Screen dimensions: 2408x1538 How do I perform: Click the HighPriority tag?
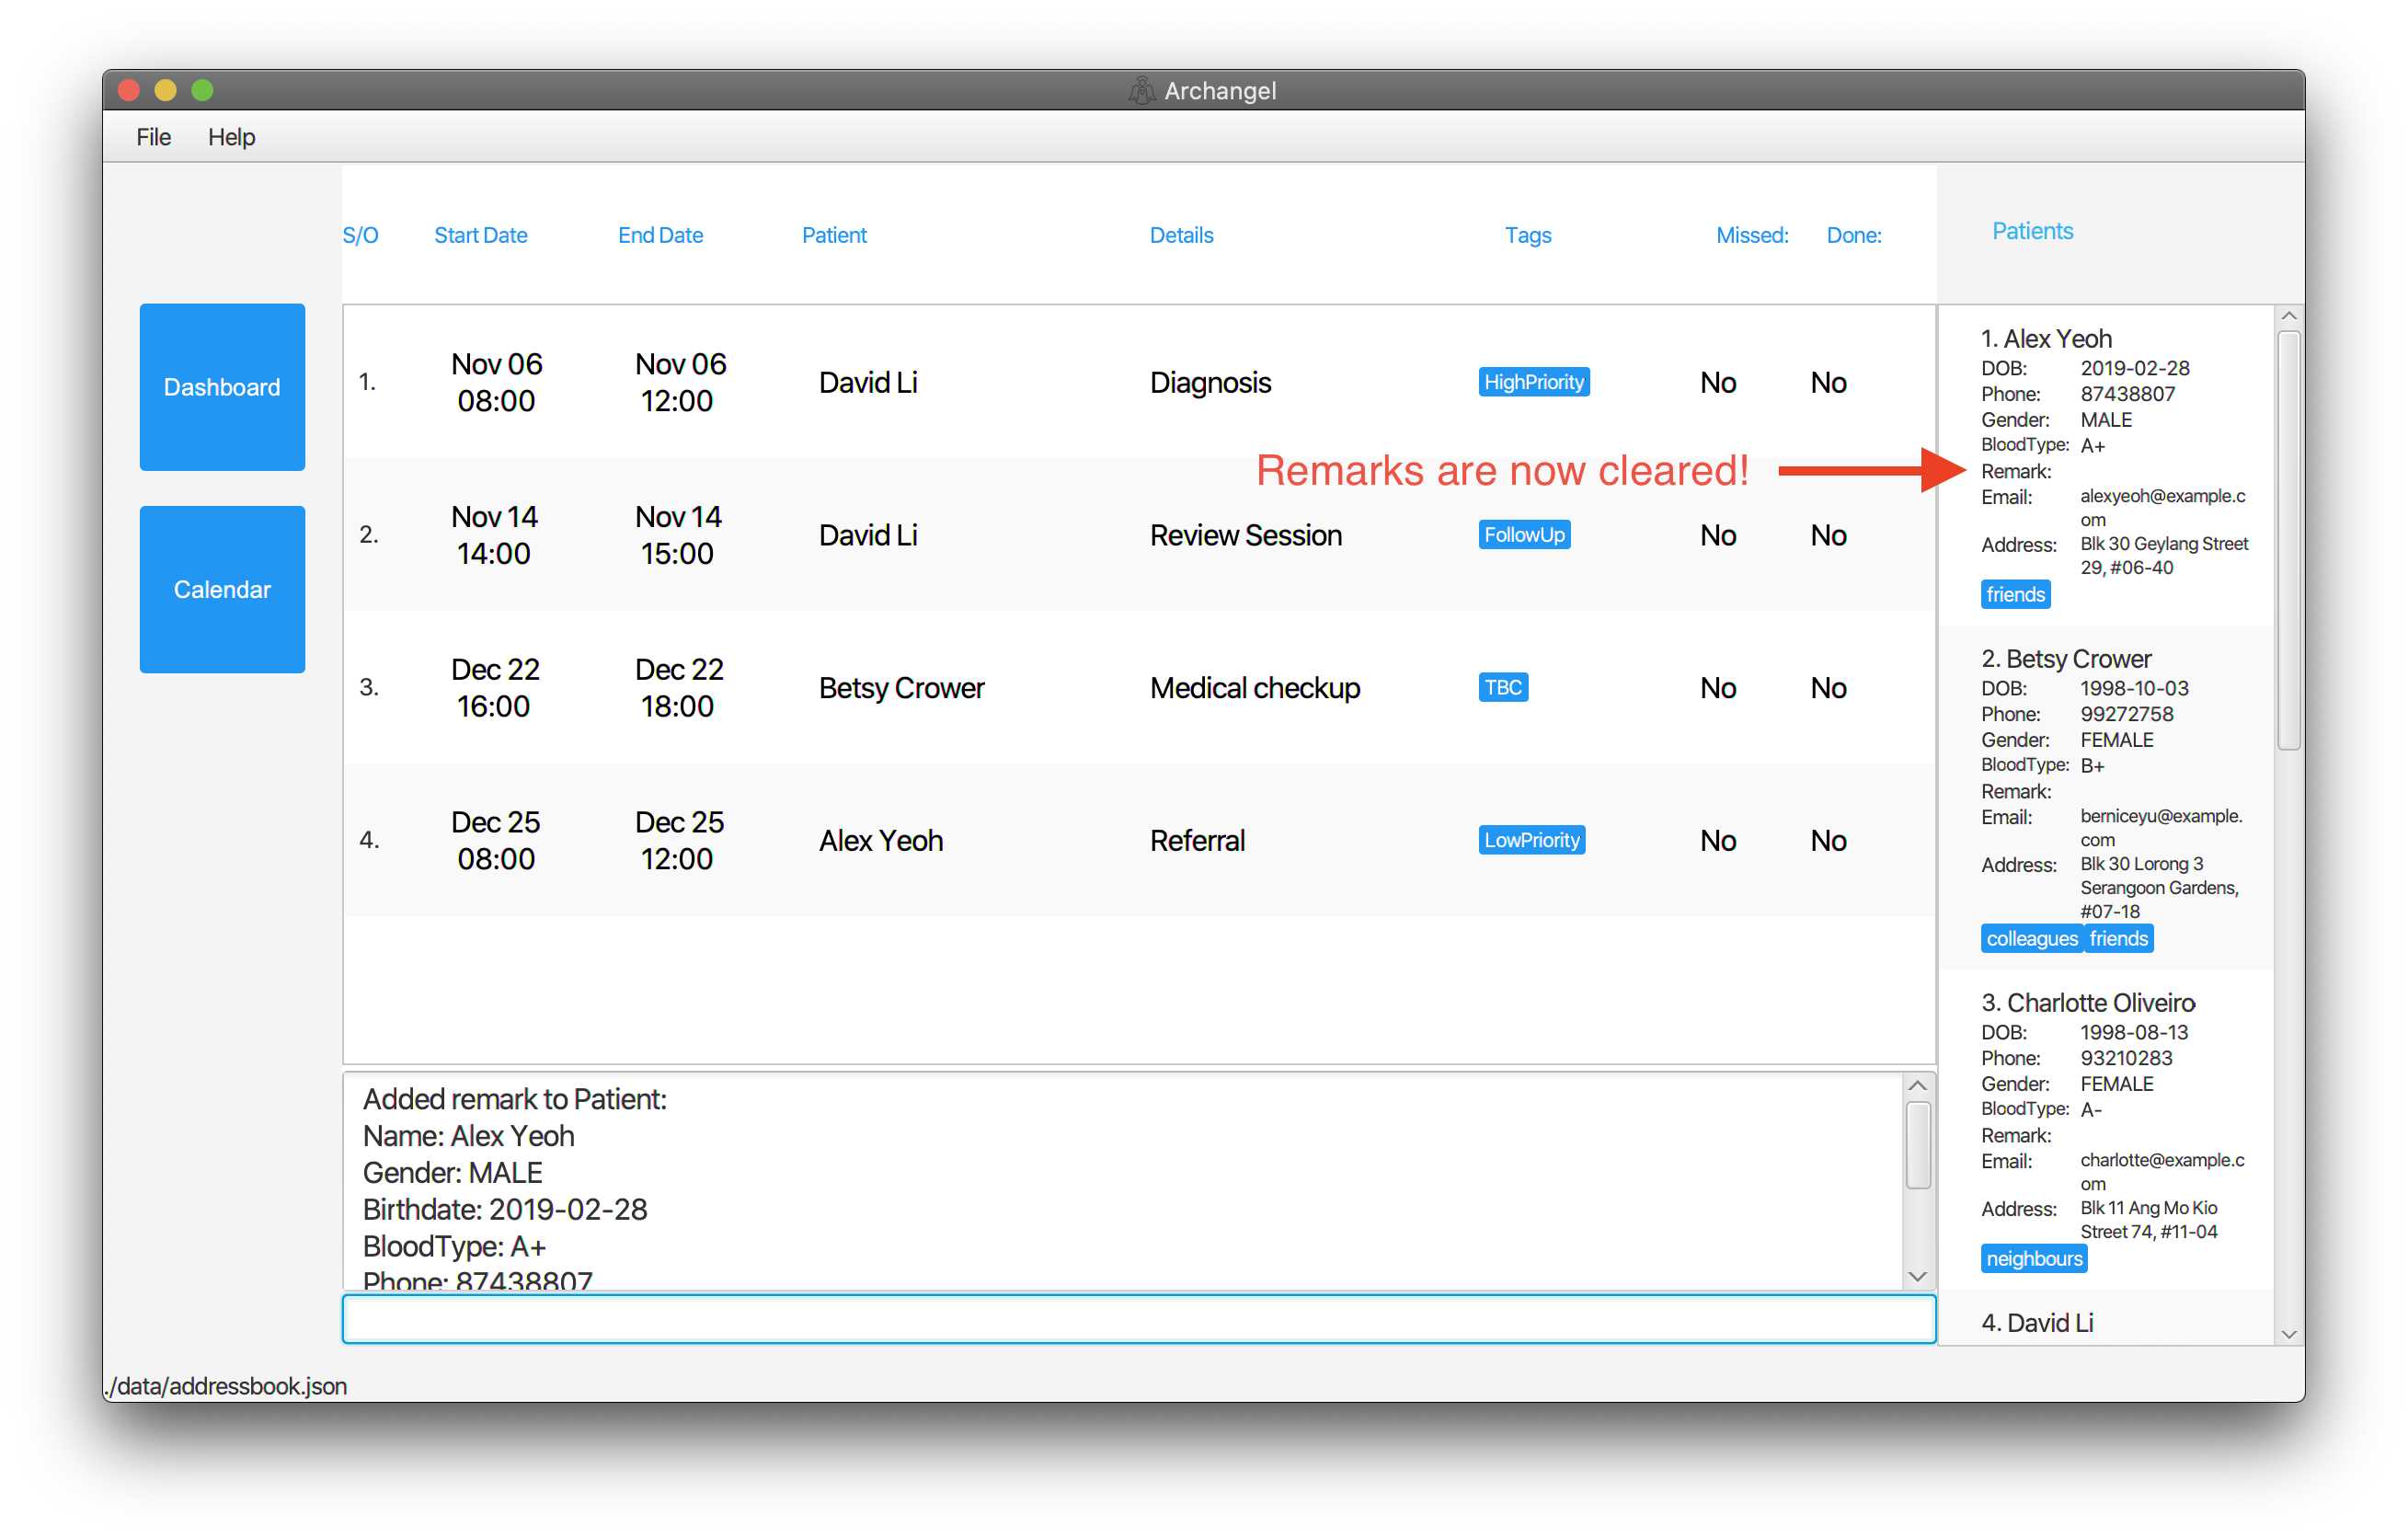pyautogui.click(x=1533, y=382)
